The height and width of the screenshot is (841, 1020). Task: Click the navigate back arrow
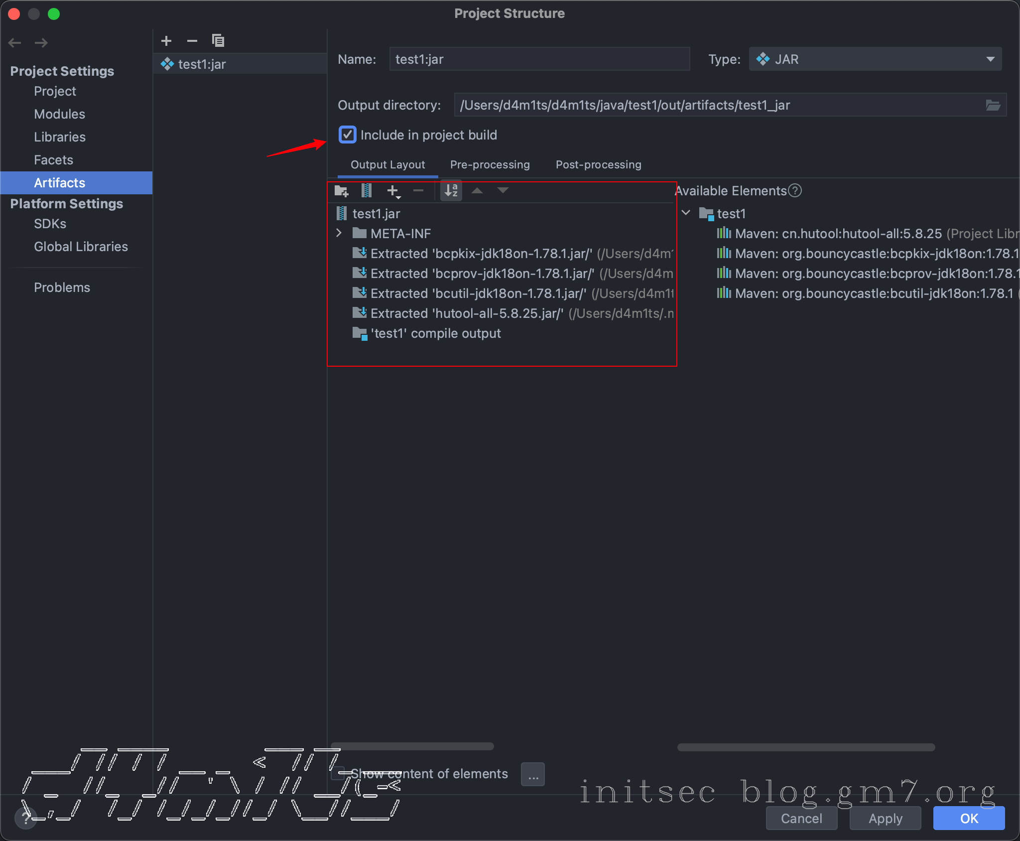(15, 43)
